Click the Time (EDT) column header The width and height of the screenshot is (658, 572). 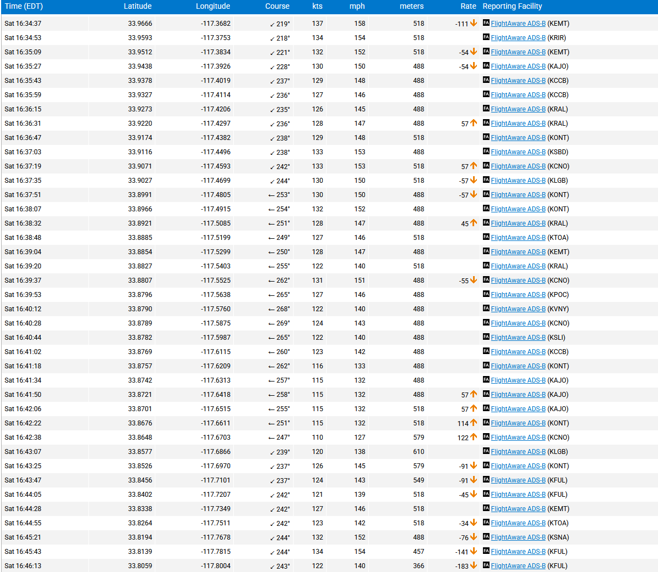click(24, 6)
